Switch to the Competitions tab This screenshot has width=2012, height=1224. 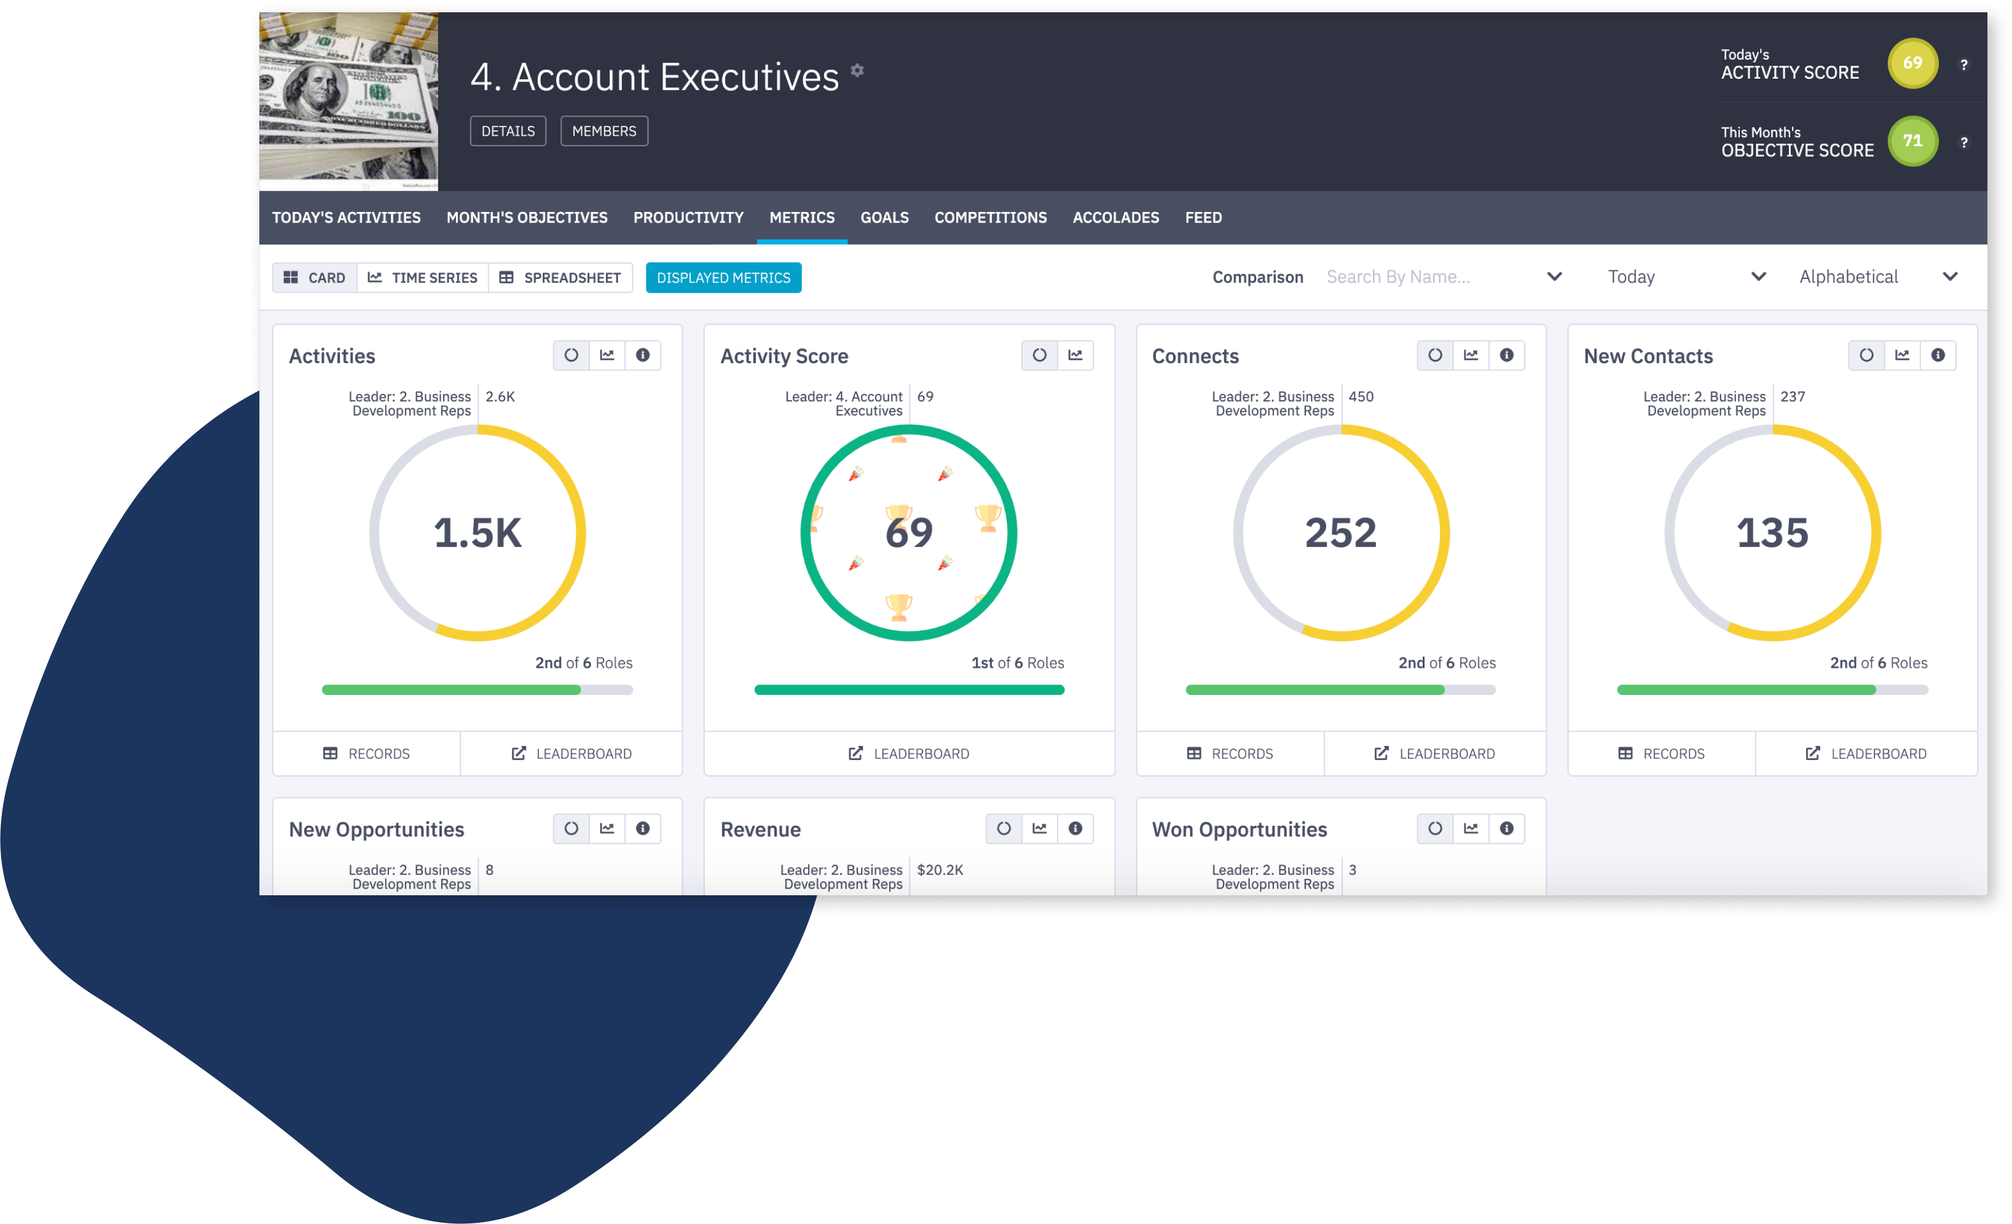[x=991, y=217]
